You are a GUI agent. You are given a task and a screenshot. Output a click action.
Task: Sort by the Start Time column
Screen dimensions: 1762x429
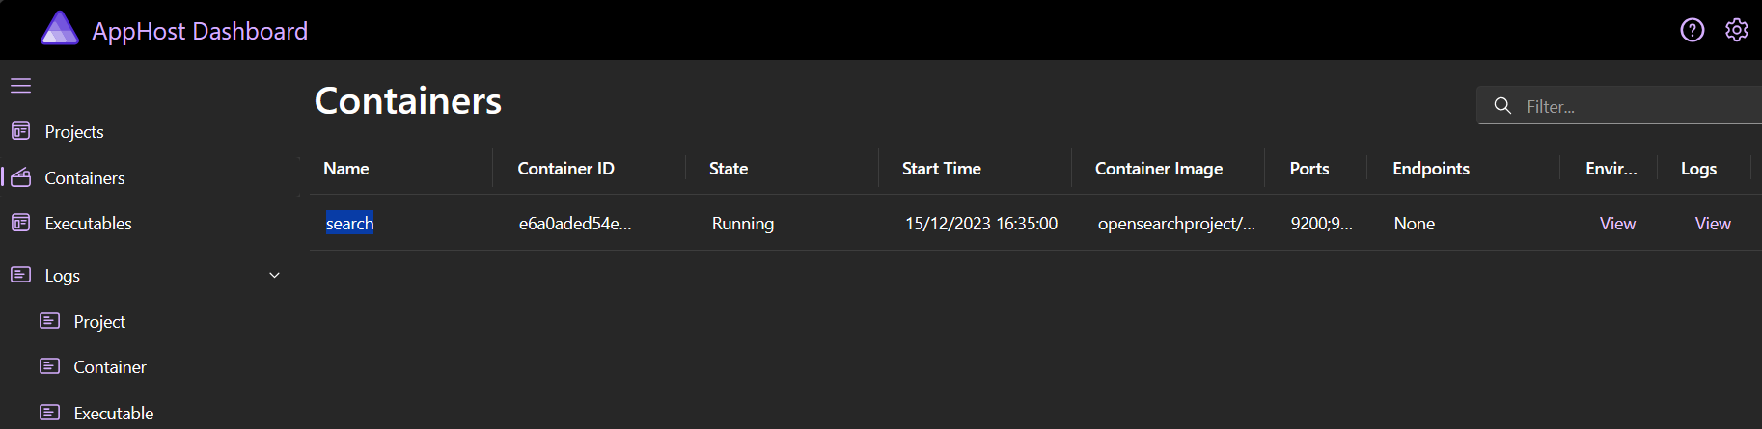click(x=941, y=169)
